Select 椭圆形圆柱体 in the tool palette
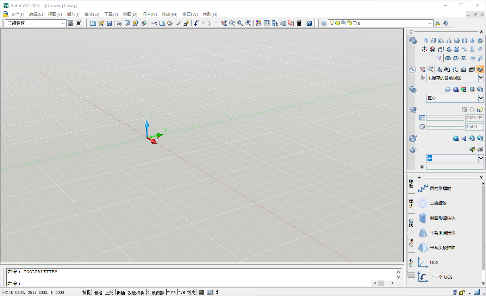486x296 pixels. (436, 218)
